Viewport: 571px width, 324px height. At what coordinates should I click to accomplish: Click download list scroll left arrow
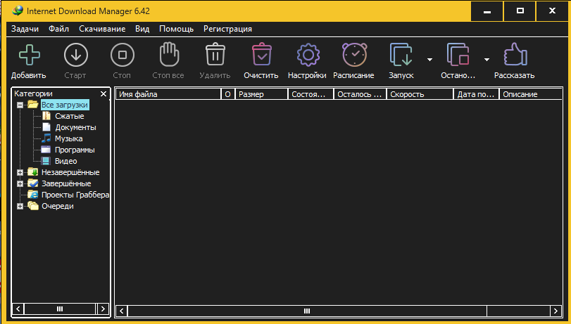click(122, 311)
